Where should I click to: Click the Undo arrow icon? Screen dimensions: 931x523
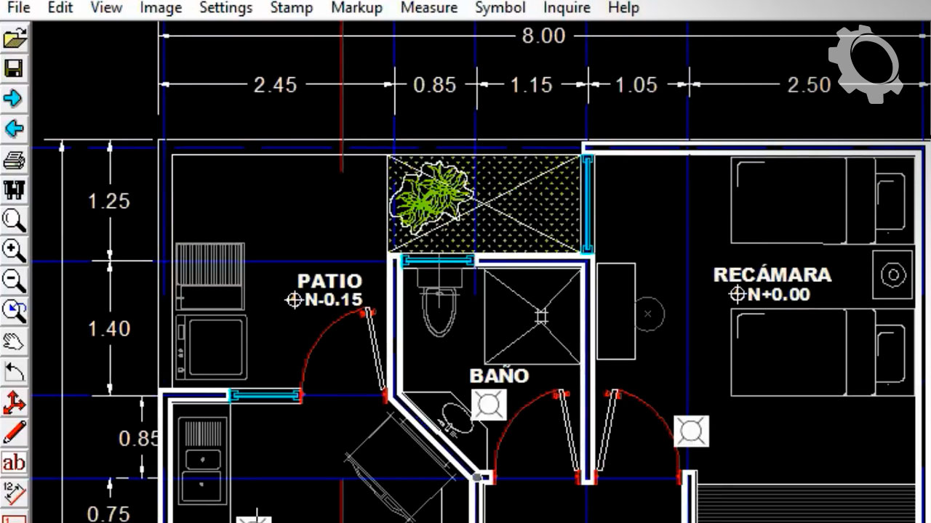click(x=14, y=372)
